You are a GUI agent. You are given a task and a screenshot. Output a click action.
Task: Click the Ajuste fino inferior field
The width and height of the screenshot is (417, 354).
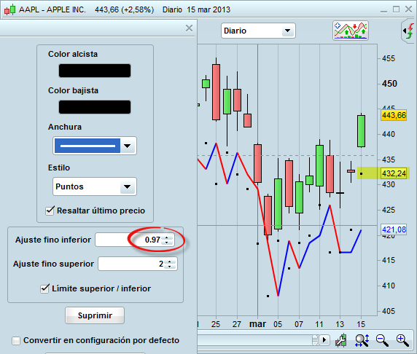[135, 240]
